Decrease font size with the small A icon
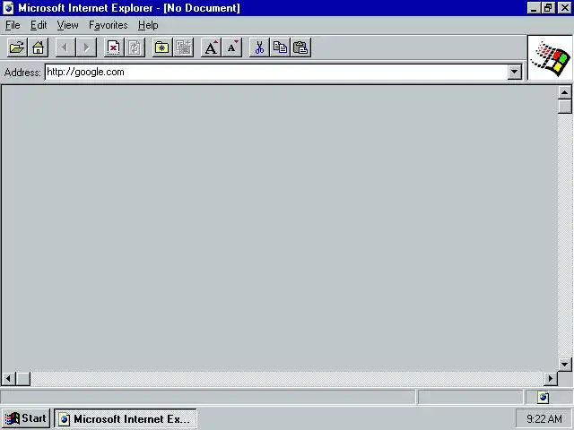This screenshot has height=430, width=574. (232, 47)
